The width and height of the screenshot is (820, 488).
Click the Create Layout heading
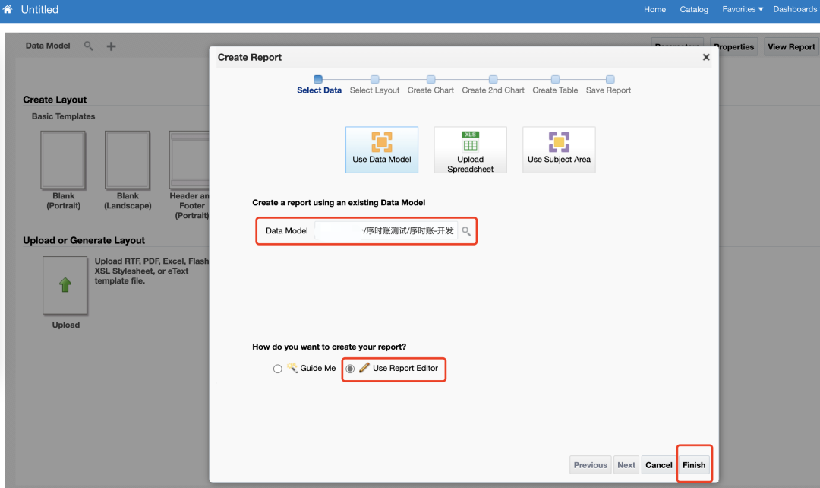click(55, 100)
